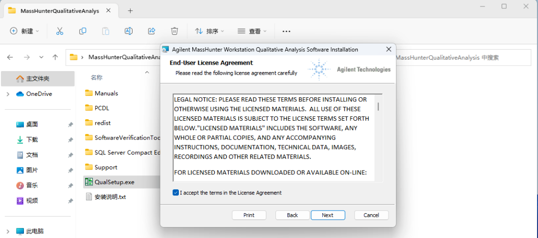Open 下载 in the sidebar
Viewport: 538px width, 238px height.
point(32,140)
